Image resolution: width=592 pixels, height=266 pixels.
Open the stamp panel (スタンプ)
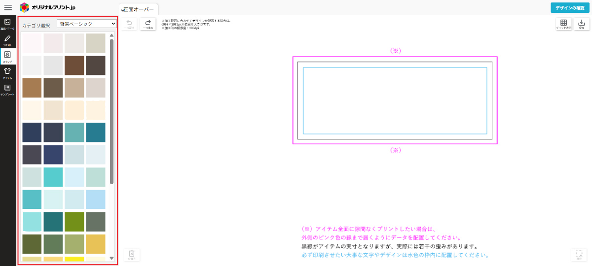click(x=7, y=57)
